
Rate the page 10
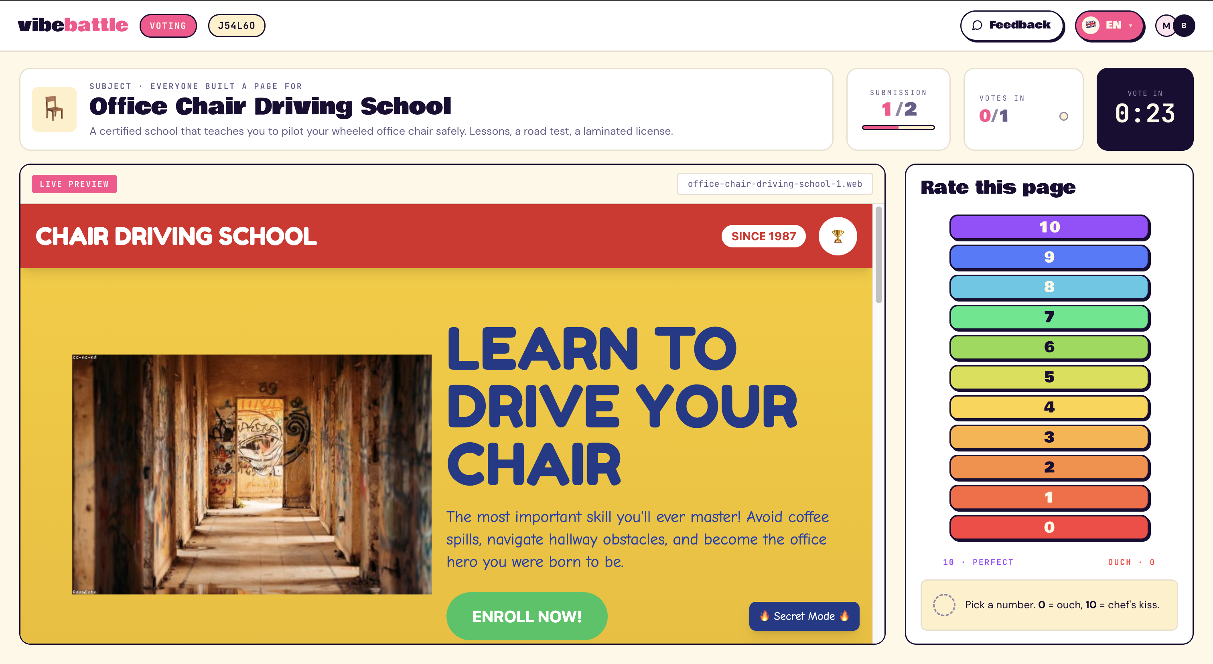1049,227
